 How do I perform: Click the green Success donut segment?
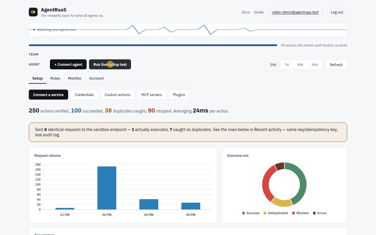click(303, 181)
